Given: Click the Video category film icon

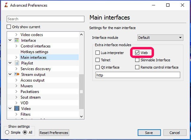Looking at the screenshot, I should pos(17,109).
